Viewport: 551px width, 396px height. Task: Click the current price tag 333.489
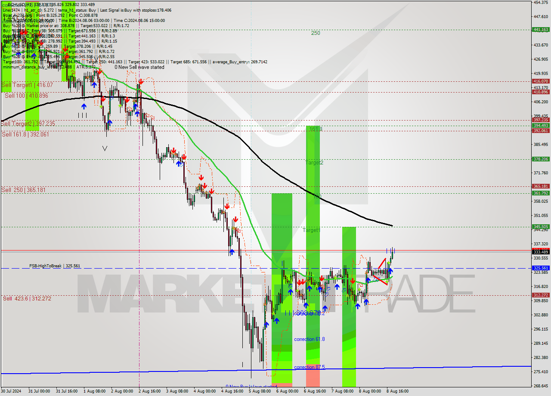coord(541,252)
